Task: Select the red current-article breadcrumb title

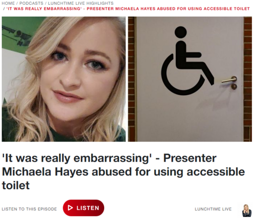Action: (x=128, y=8)
